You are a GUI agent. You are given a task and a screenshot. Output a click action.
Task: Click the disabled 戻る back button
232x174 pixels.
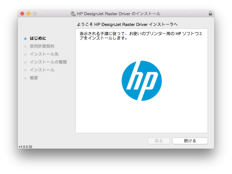[x=159, y=141]
